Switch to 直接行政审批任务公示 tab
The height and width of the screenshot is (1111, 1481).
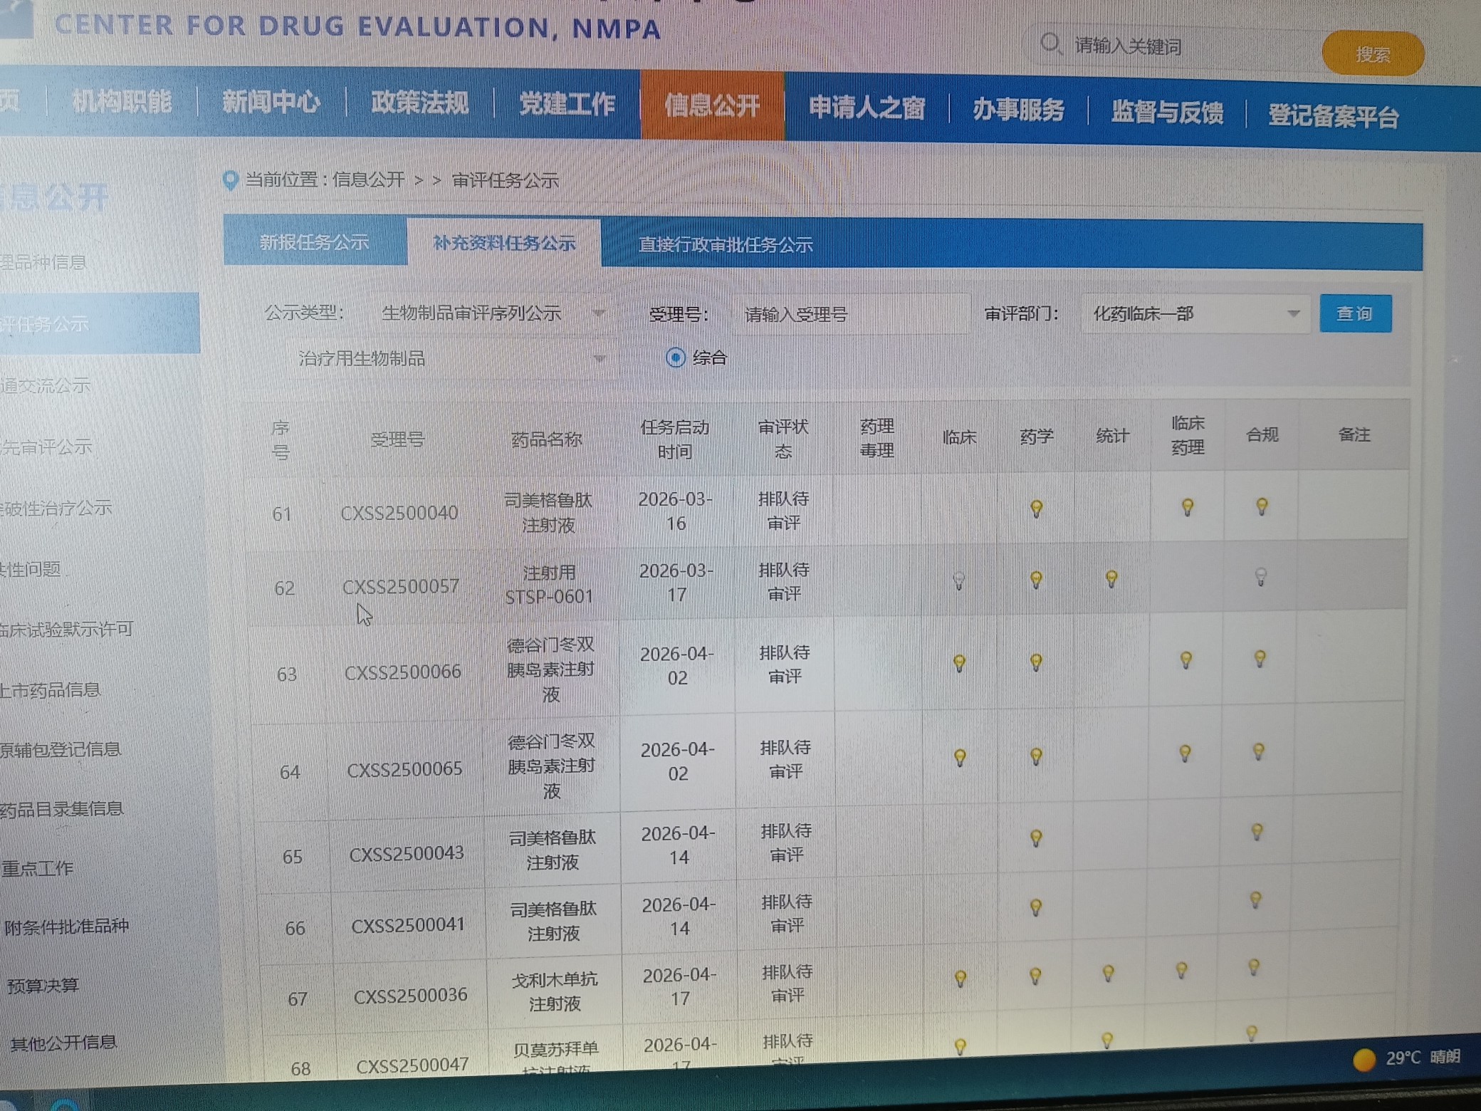725,245
